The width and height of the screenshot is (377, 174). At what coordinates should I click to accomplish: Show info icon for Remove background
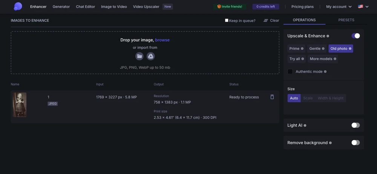(x=330, y=143)
